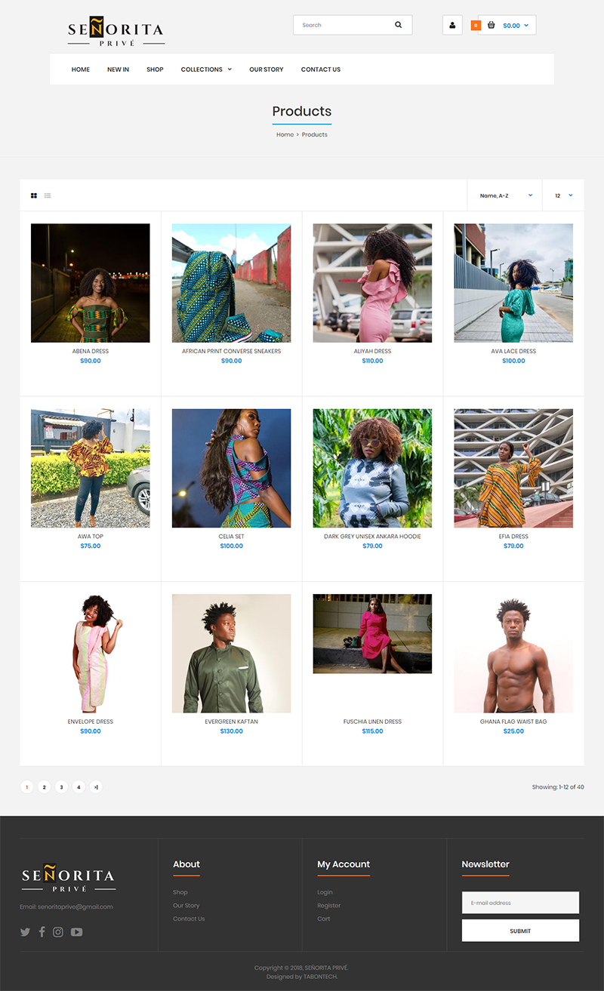Open the user account icon

[x=452, y=25]
